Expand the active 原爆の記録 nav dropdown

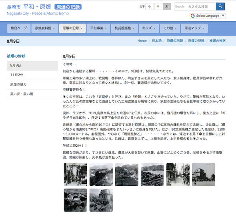(x=72, y=28)
